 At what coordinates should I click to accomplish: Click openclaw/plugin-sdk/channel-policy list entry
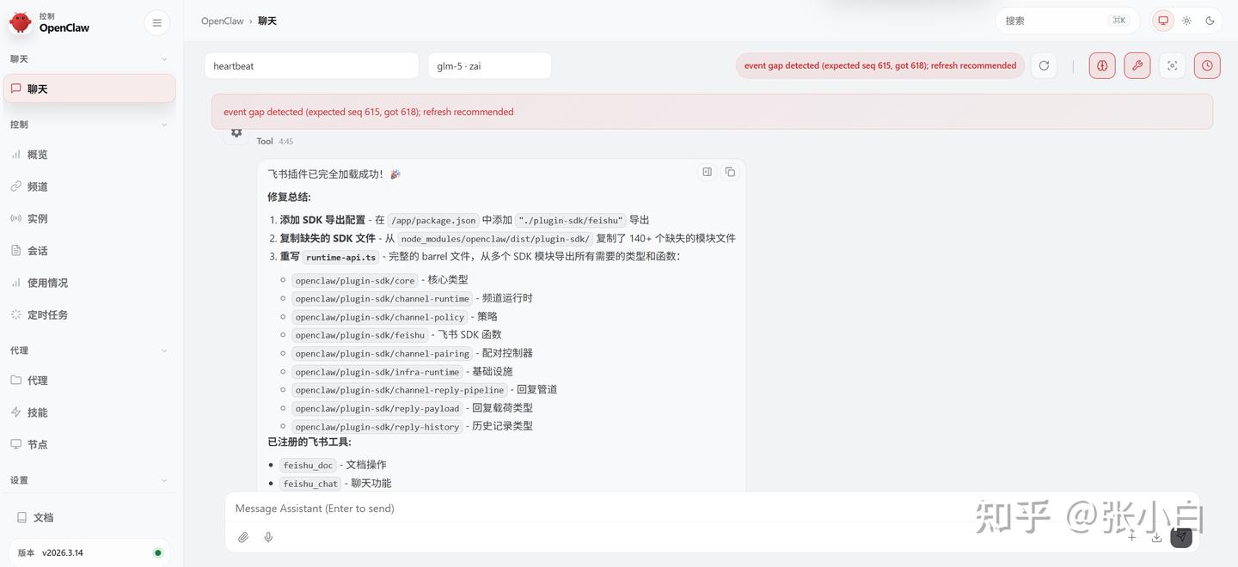[x=379, y=317]
